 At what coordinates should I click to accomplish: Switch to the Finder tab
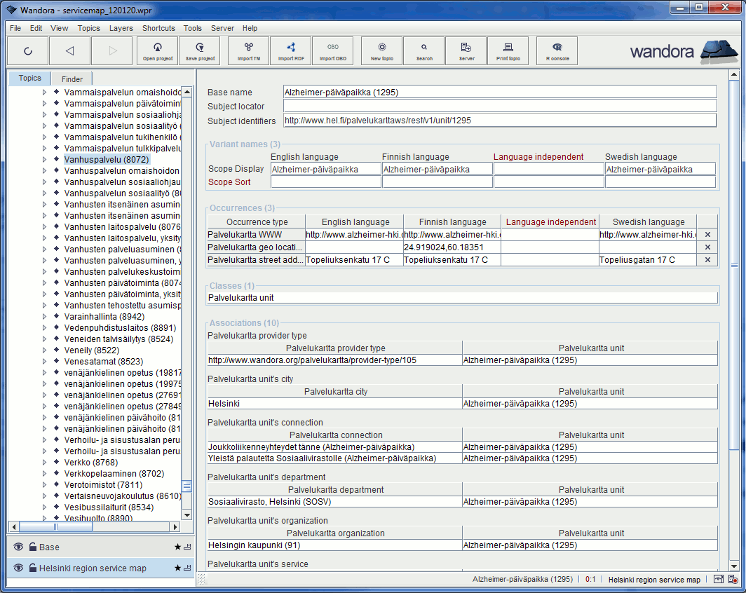click(x=72, y=79)
